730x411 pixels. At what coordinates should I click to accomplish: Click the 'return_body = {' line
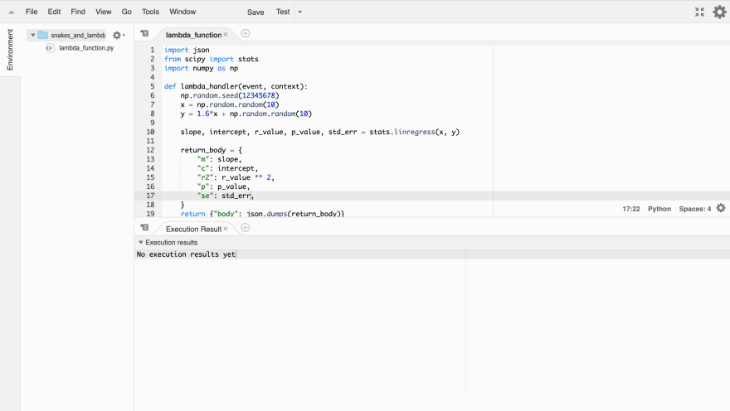coord(212,150)
